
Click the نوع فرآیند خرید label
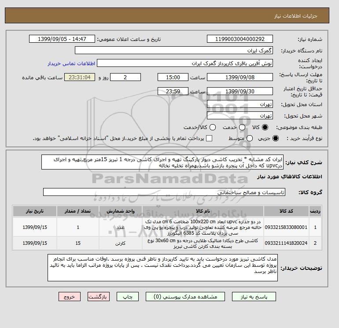pyautogui.click(x=304, y=138)
